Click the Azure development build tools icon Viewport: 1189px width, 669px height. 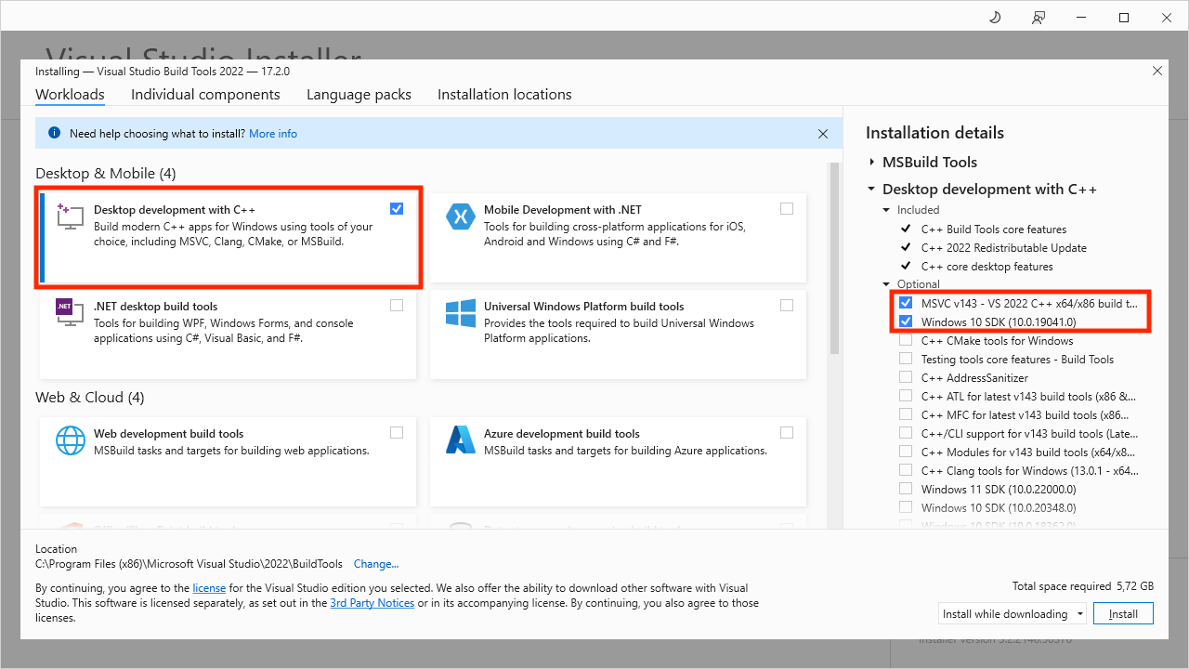coord(461,440)
